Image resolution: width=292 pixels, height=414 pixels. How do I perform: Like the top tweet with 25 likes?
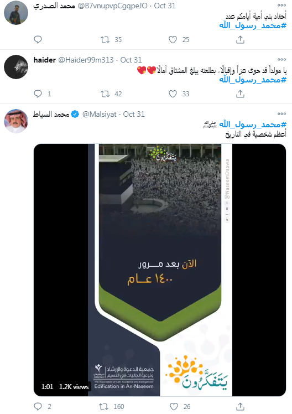tap(173, 40)
